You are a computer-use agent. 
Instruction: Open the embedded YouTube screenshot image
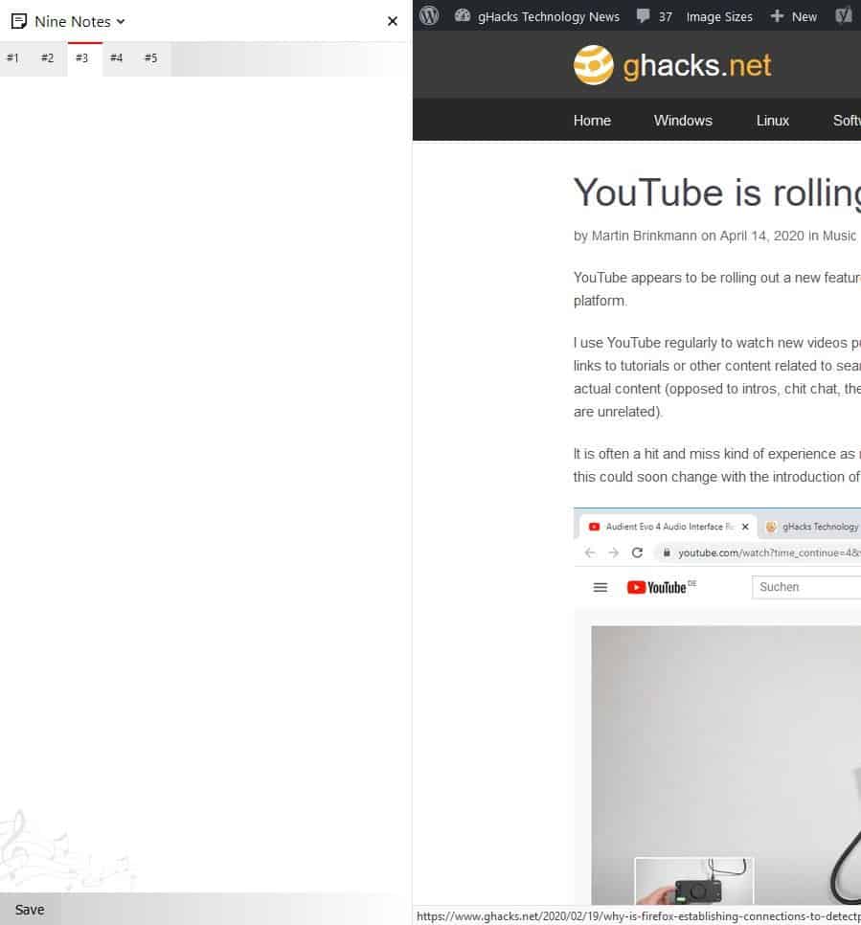point(716,709)
